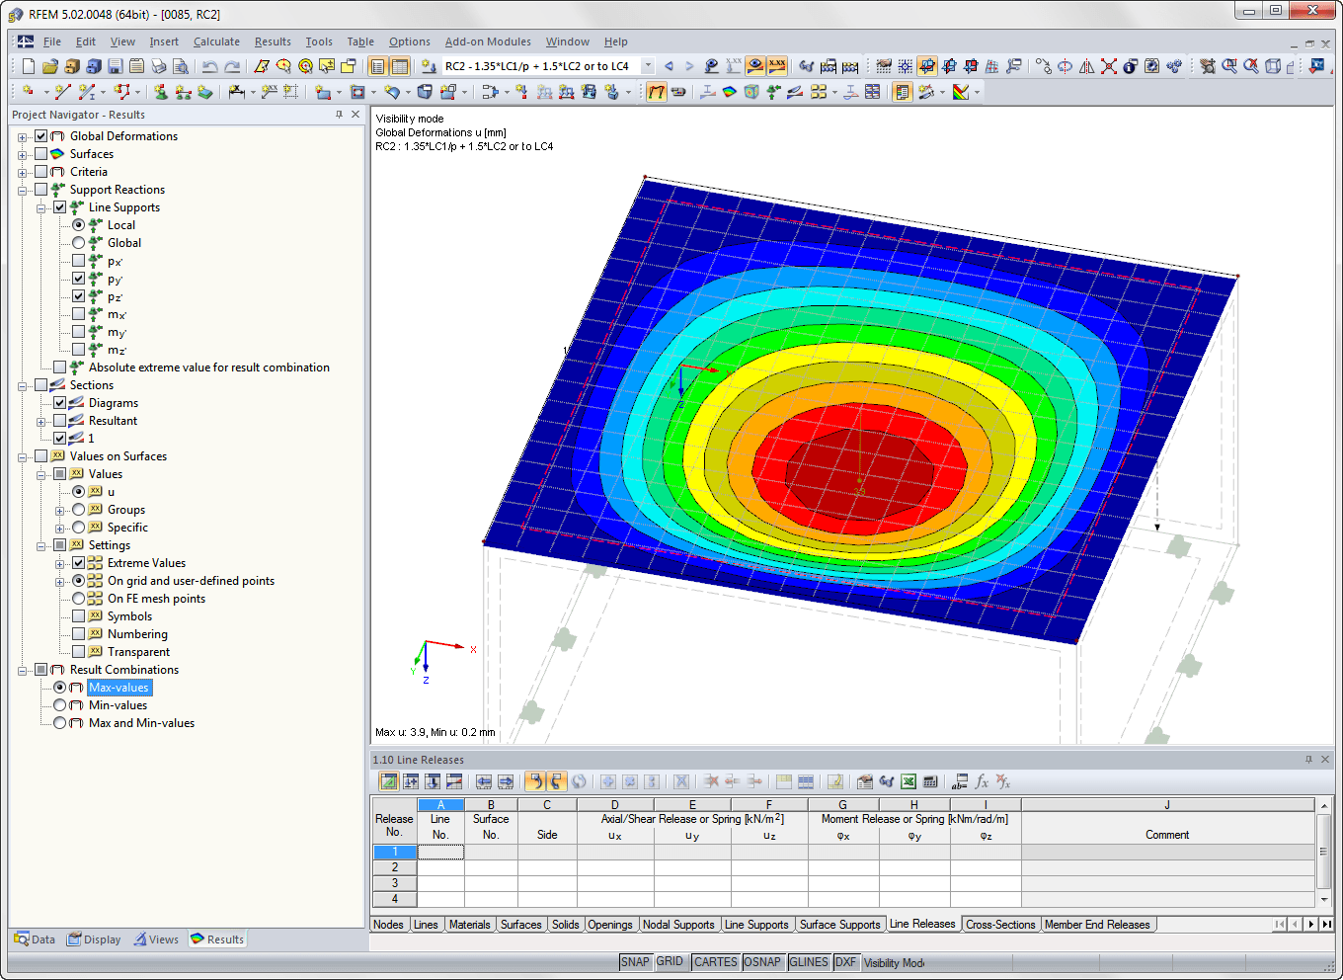Go to next load case arrow

pyautogui.click(x=689, y=66)
